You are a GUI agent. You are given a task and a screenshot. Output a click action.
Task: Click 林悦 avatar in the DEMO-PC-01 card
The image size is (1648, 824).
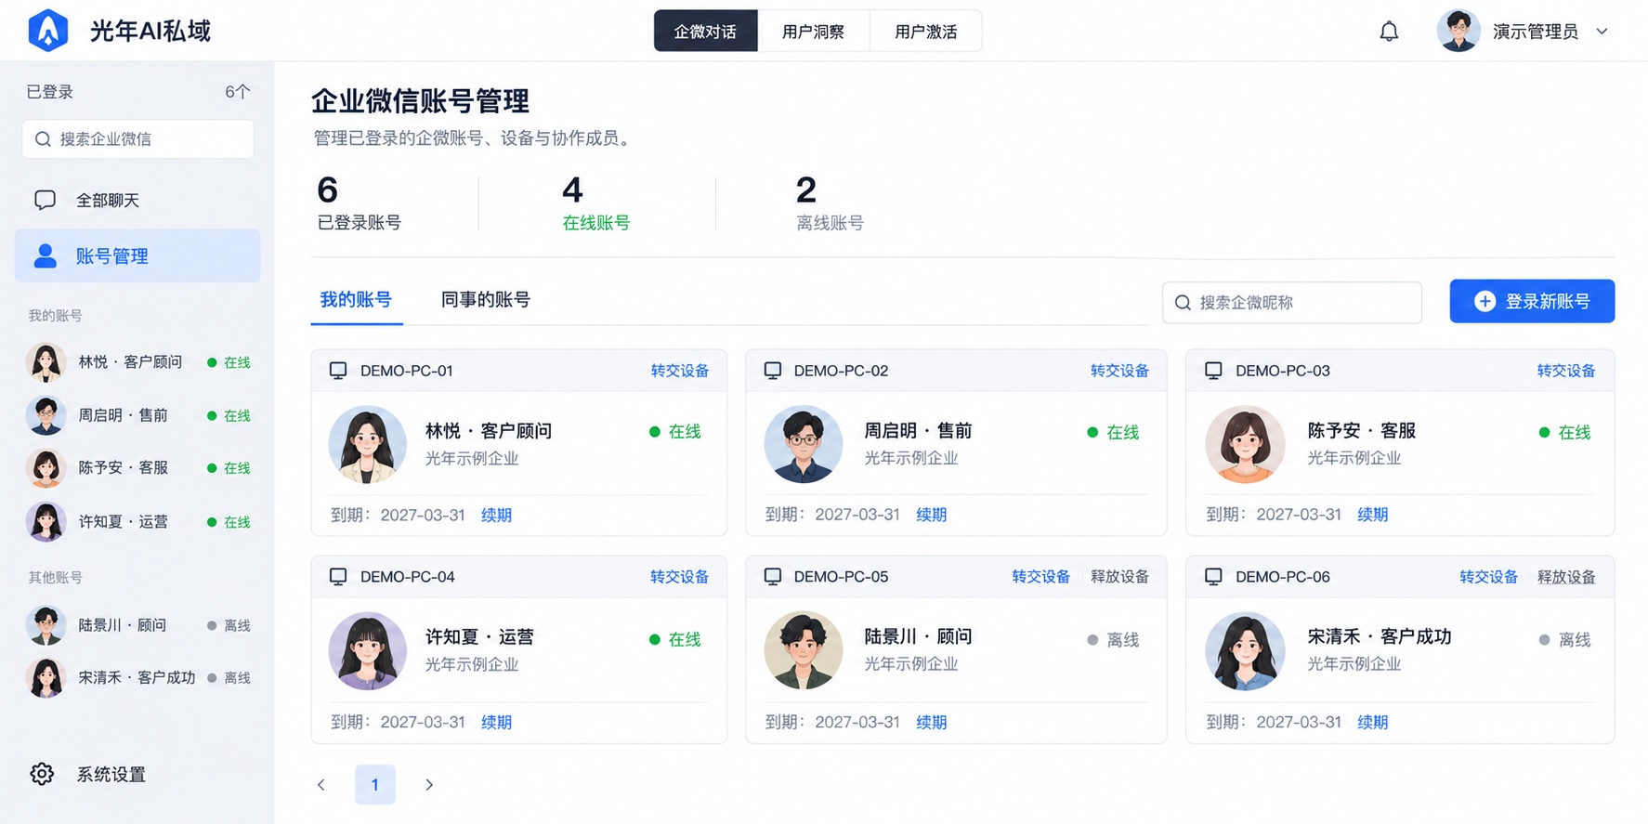click(x=368, y=444)
